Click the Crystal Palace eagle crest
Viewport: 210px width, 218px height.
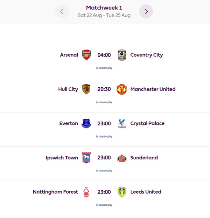[122, 123]
